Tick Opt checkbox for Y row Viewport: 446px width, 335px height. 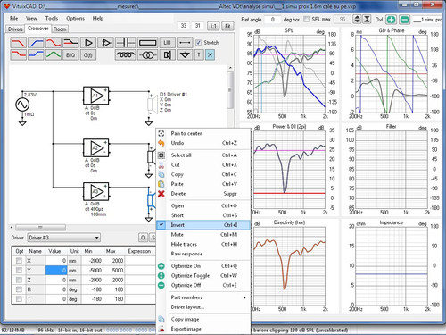[x=19, y=271]
